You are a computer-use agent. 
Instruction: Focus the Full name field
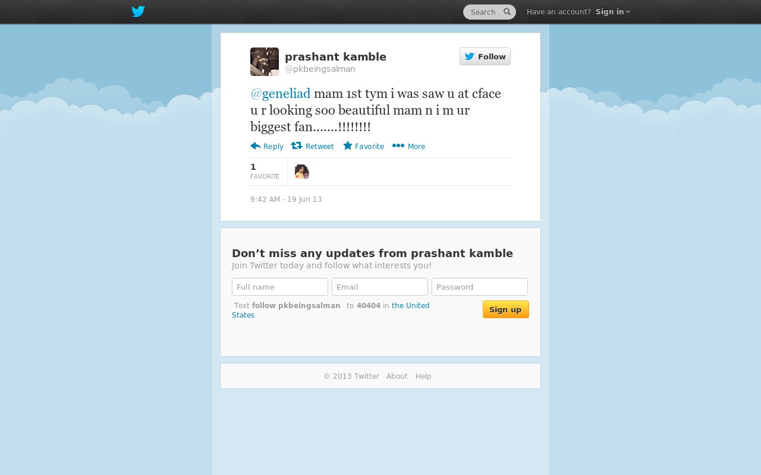280,287
